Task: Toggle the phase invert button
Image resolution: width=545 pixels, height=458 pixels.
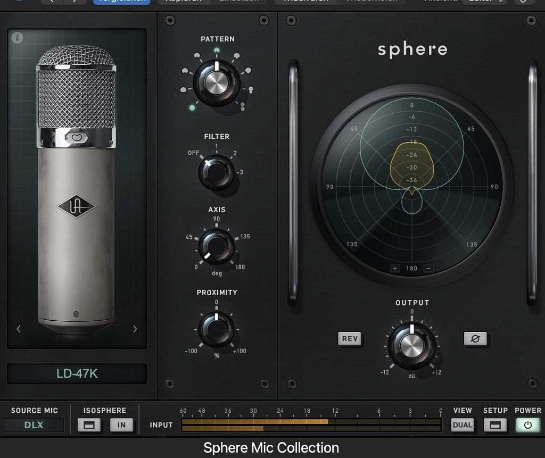Action: pos(475,338)
